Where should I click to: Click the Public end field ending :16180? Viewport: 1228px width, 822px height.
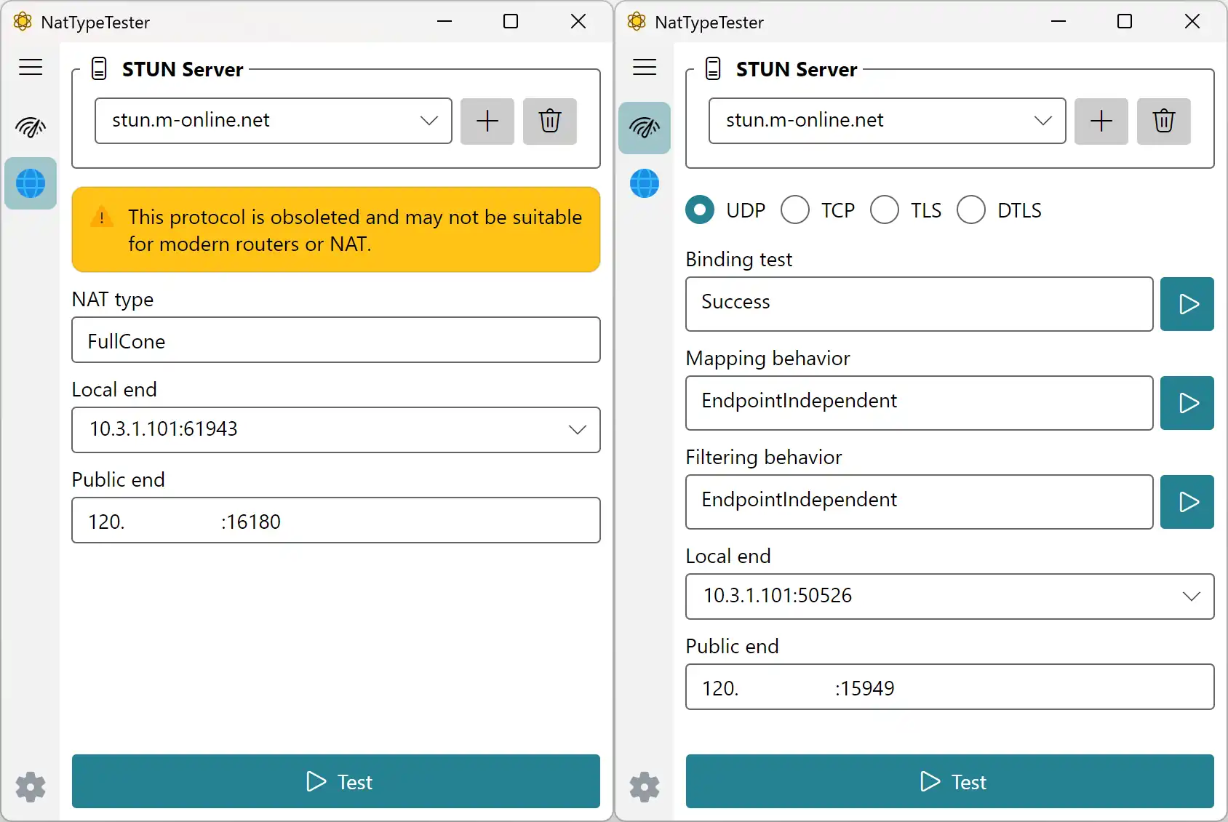coord(336,520)
